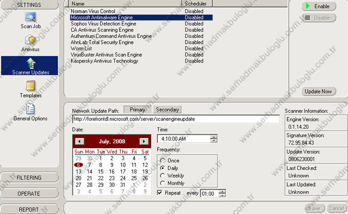Click Engine Version value 0.1.14.20

(x=299, y=127)
